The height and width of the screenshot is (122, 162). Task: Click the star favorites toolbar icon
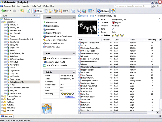tap(50, 11)
